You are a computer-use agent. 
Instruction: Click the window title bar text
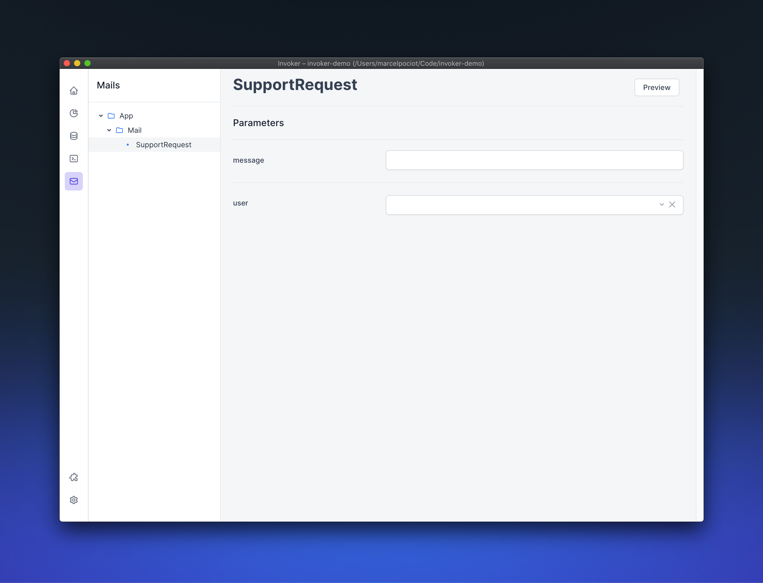pos(381,63)
